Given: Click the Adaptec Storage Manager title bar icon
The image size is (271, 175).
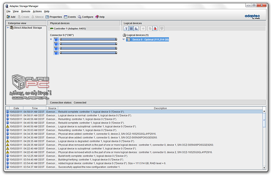Looking at the screenshot, I should coord(7,6).
